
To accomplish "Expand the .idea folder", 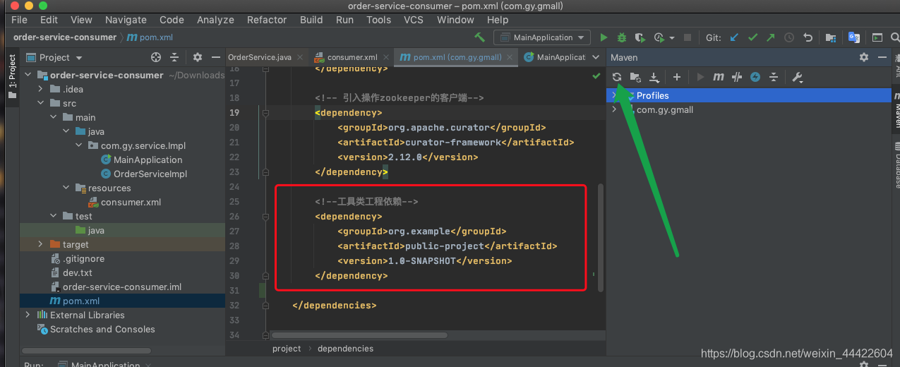I will click(41, 89).
